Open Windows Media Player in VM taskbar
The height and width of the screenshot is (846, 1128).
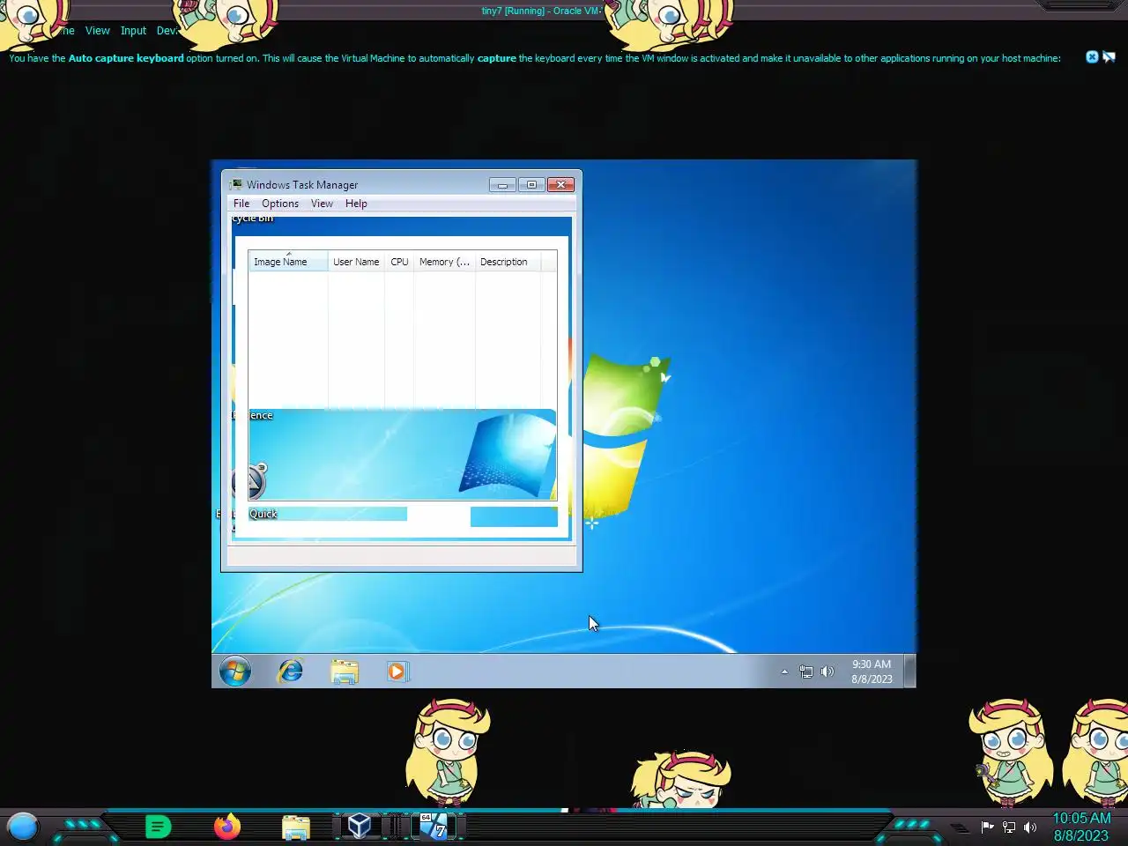click(x=397, y=672)
